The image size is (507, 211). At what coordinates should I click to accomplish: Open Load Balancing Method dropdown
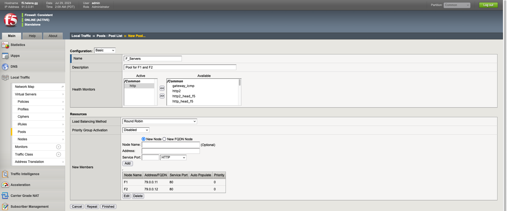(x=160, y=121)
